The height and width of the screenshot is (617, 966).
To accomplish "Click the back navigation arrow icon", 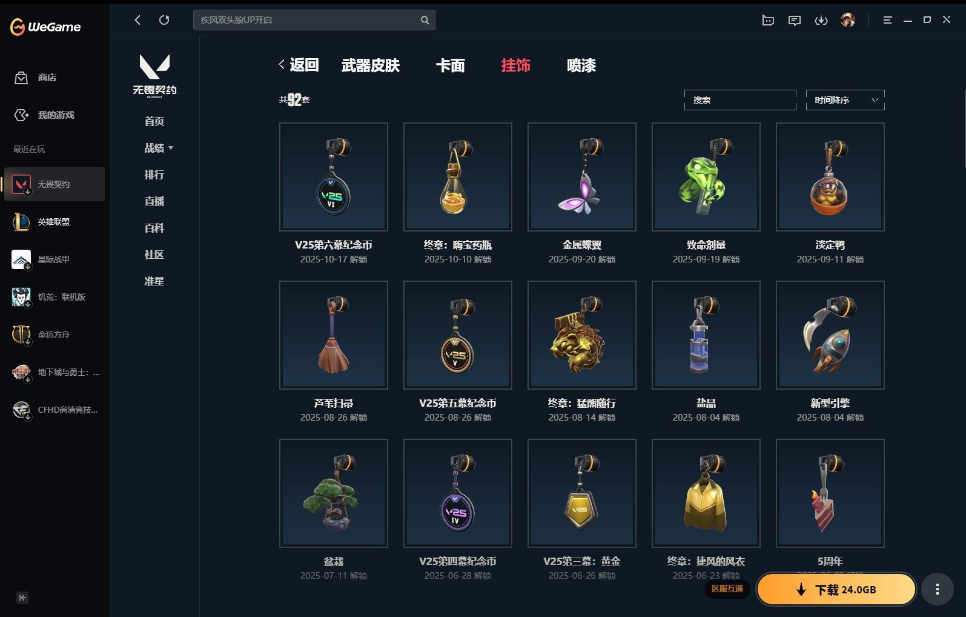I will click(x=137, y=20).
